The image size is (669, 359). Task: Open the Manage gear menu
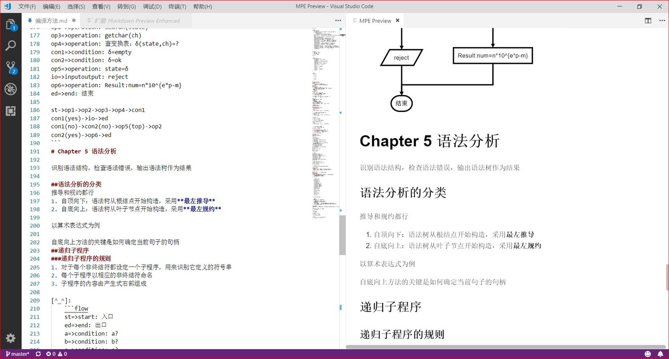pyautogui.click(x=10, y=338)
